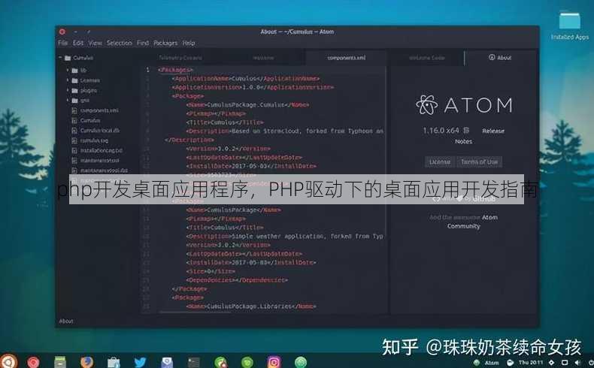Launch Firefox from the dock
This screenshot has width=594, height=368.
[87, 362]
